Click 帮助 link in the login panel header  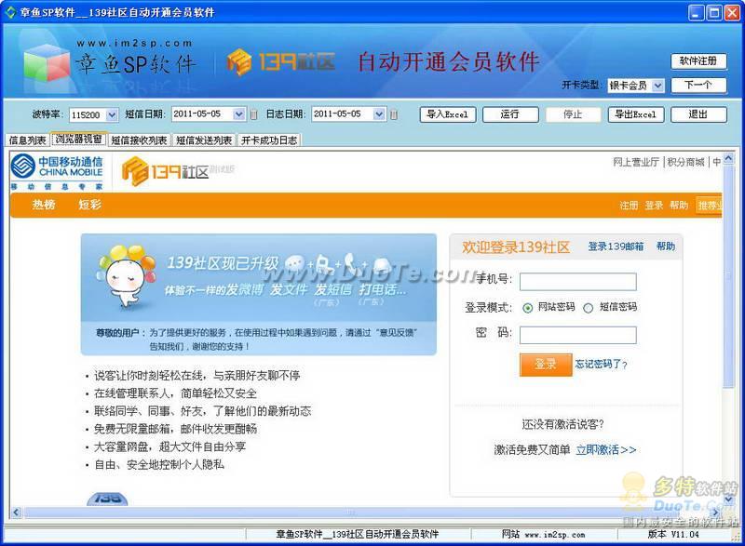666,246
